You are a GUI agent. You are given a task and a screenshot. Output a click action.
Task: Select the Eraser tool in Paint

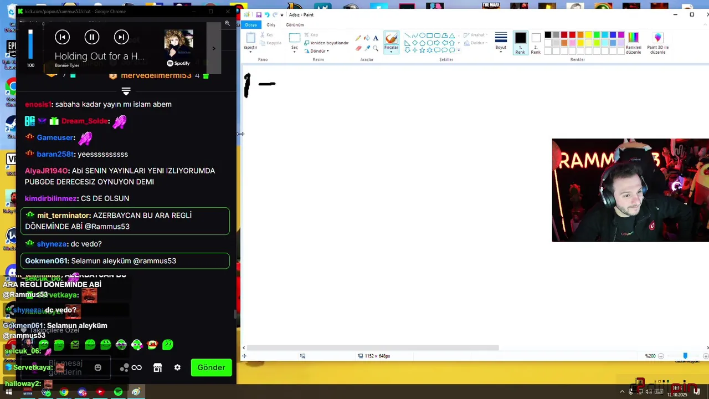(358, 48)
